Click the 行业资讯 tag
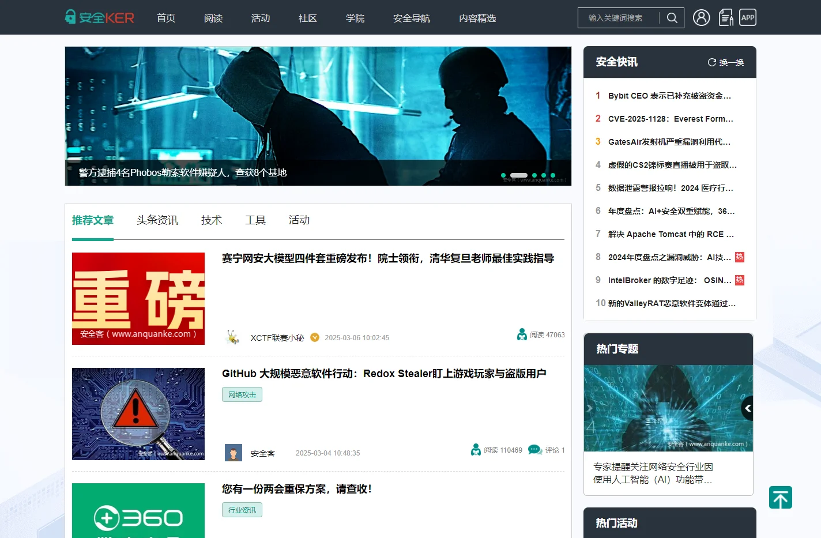 pyautogui.click(x=242, y=510)
